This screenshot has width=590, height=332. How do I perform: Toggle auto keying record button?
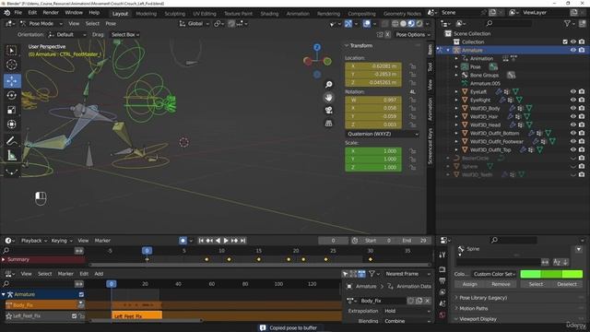click(183, 241)
